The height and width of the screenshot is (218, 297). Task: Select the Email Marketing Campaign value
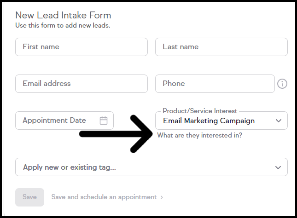click(209, 121)
